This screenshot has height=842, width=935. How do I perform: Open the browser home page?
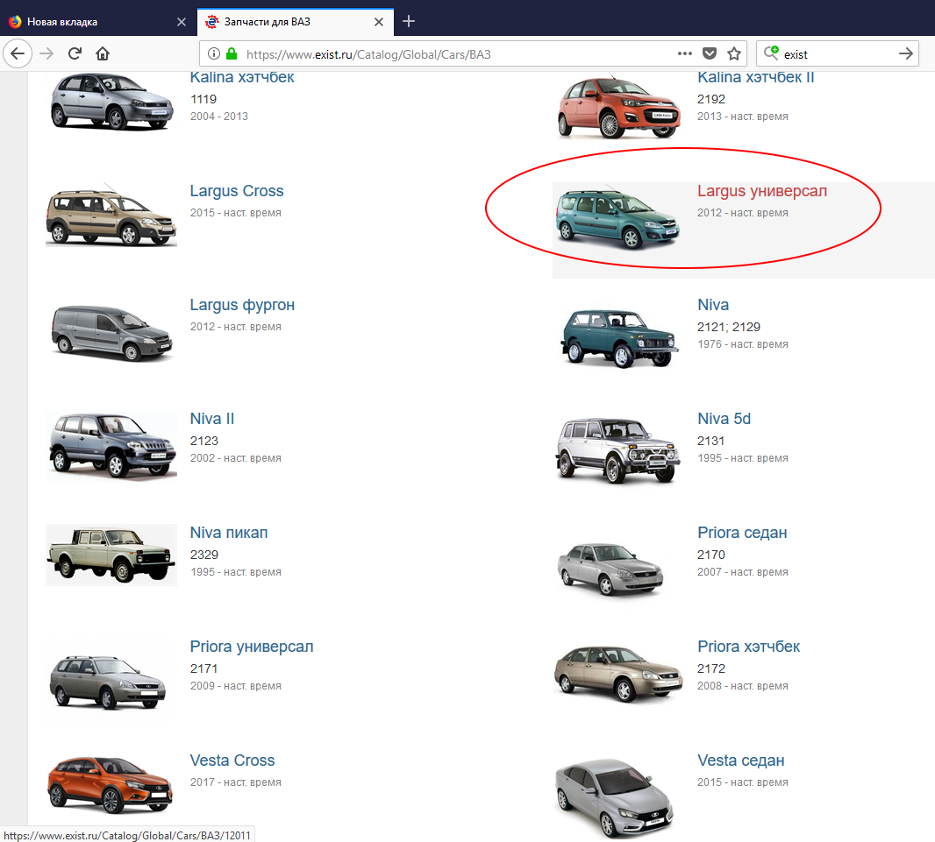pyautogui.click(x=103, y=53)
